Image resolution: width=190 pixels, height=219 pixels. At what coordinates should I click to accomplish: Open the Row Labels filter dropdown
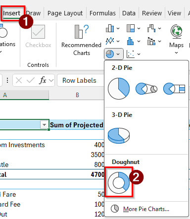(44, 125)
